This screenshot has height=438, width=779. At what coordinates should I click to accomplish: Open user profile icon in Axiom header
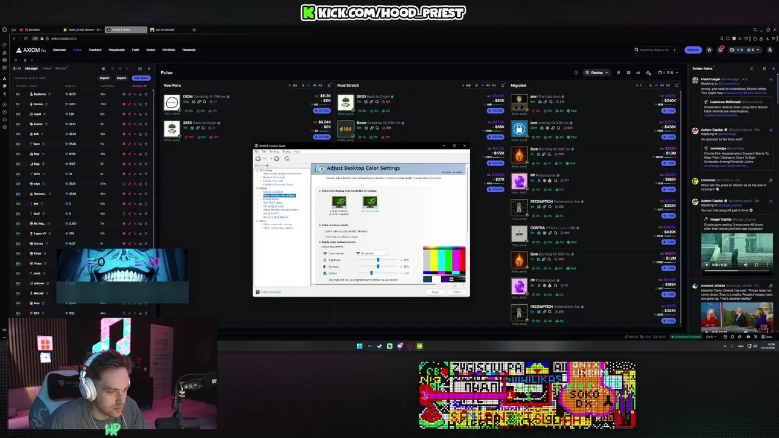(x=769, y=50)
